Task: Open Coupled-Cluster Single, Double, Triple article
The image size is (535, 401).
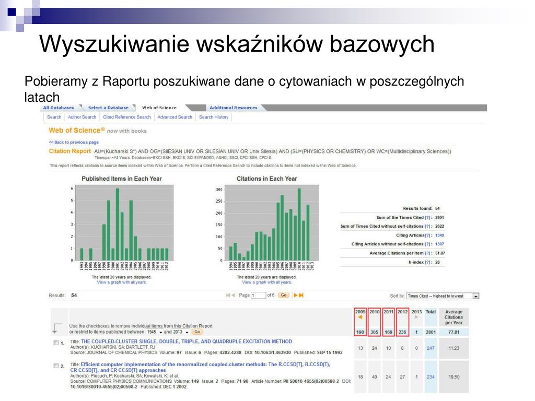Action: [x=187, y=341]
